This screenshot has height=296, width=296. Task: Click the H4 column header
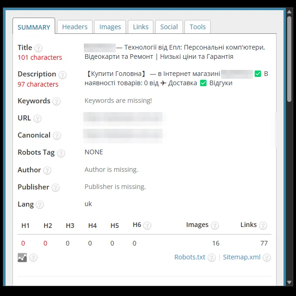click(x=93, y=226)
